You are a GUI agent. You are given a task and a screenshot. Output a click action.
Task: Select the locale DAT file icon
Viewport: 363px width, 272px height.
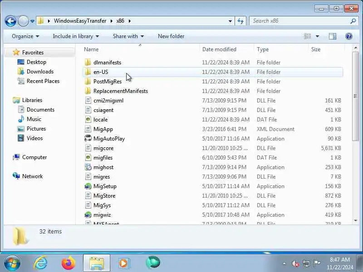tap(88, 119)
